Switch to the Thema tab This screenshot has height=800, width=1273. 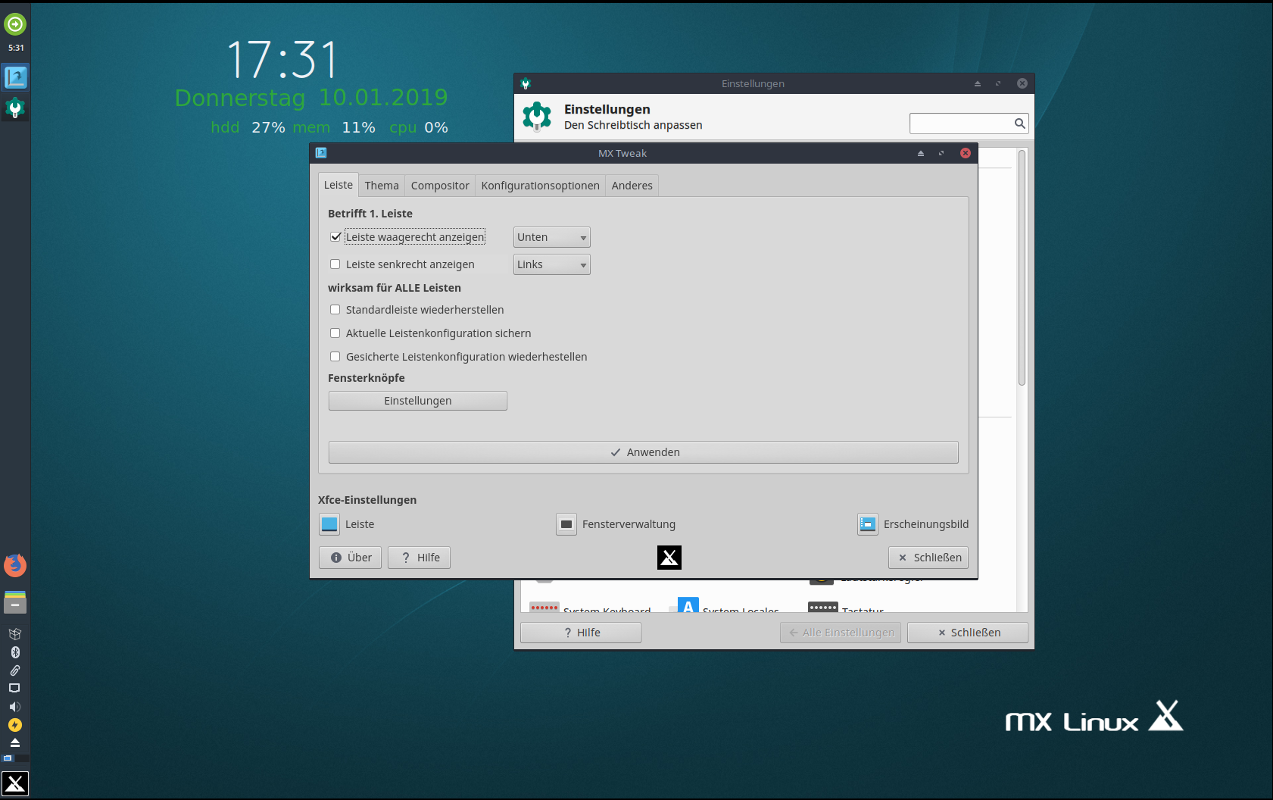pos(382,186)
